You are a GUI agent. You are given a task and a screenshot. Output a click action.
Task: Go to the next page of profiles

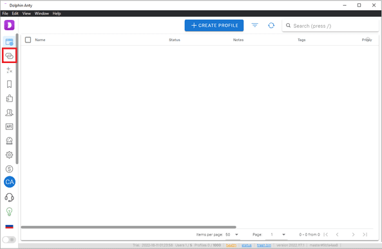pyautogui.click(x=353, y=234)
